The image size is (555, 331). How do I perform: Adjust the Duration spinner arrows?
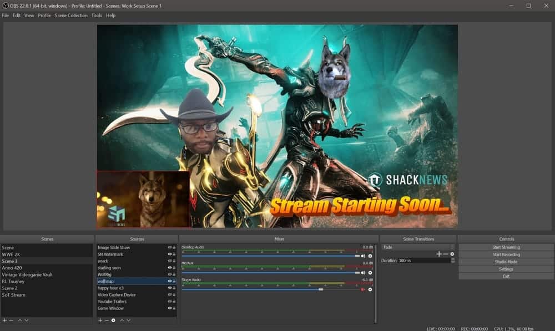(453, 261)
